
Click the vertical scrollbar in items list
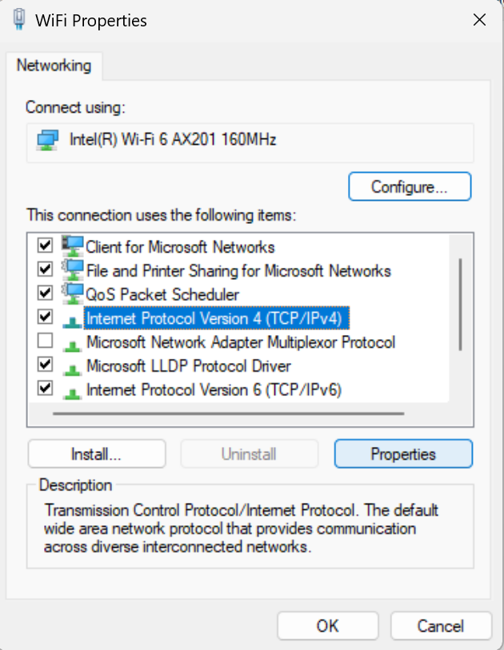point(461,304)
